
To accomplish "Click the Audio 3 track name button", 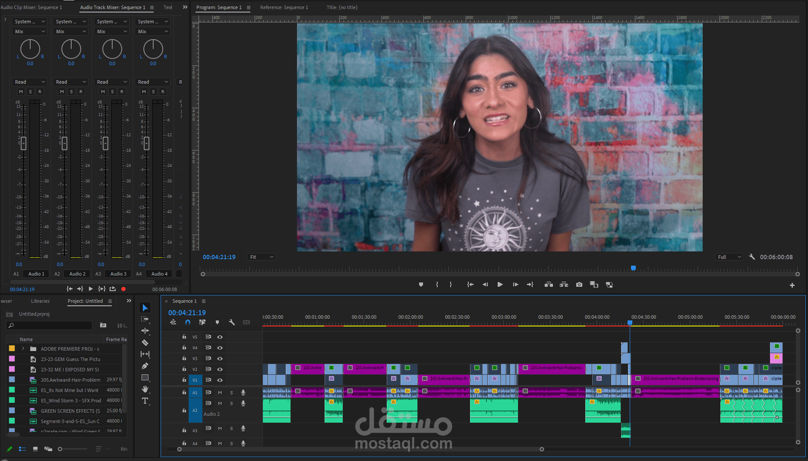I will point(118,274).
